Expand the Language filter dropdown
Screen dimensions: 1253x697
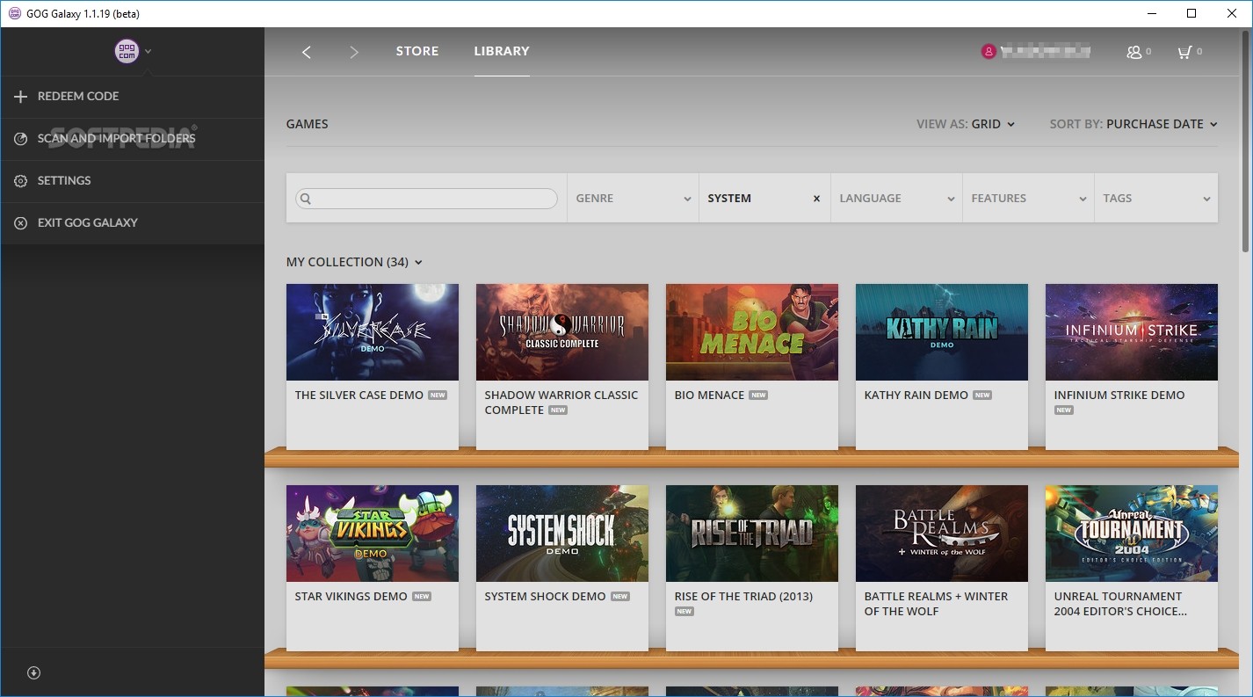[896, 198]
